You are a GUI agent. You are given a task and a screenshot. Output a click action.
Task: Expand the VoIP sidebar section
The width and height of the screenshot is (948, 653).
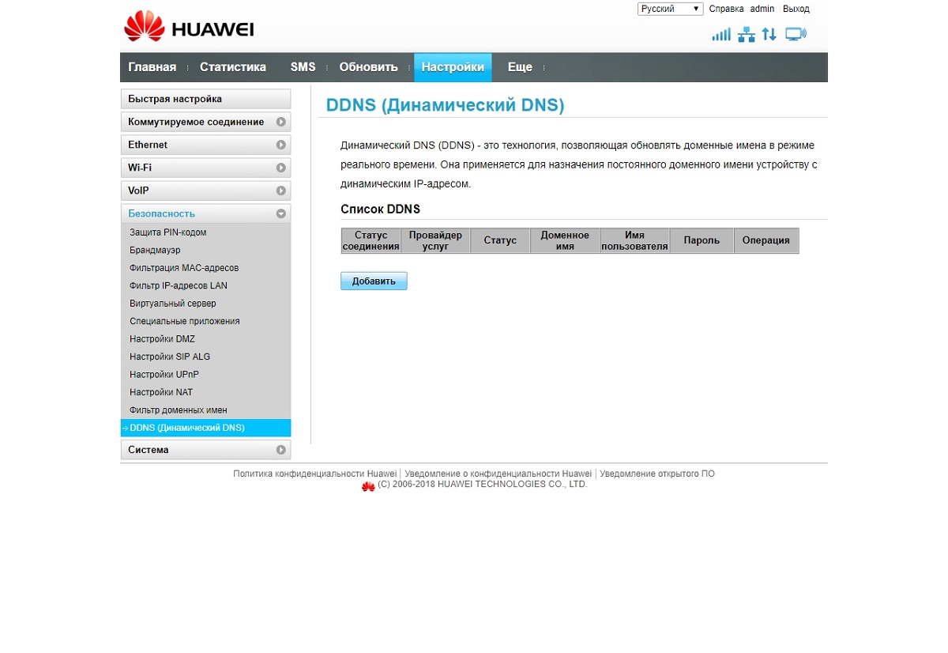pos(205,191)
